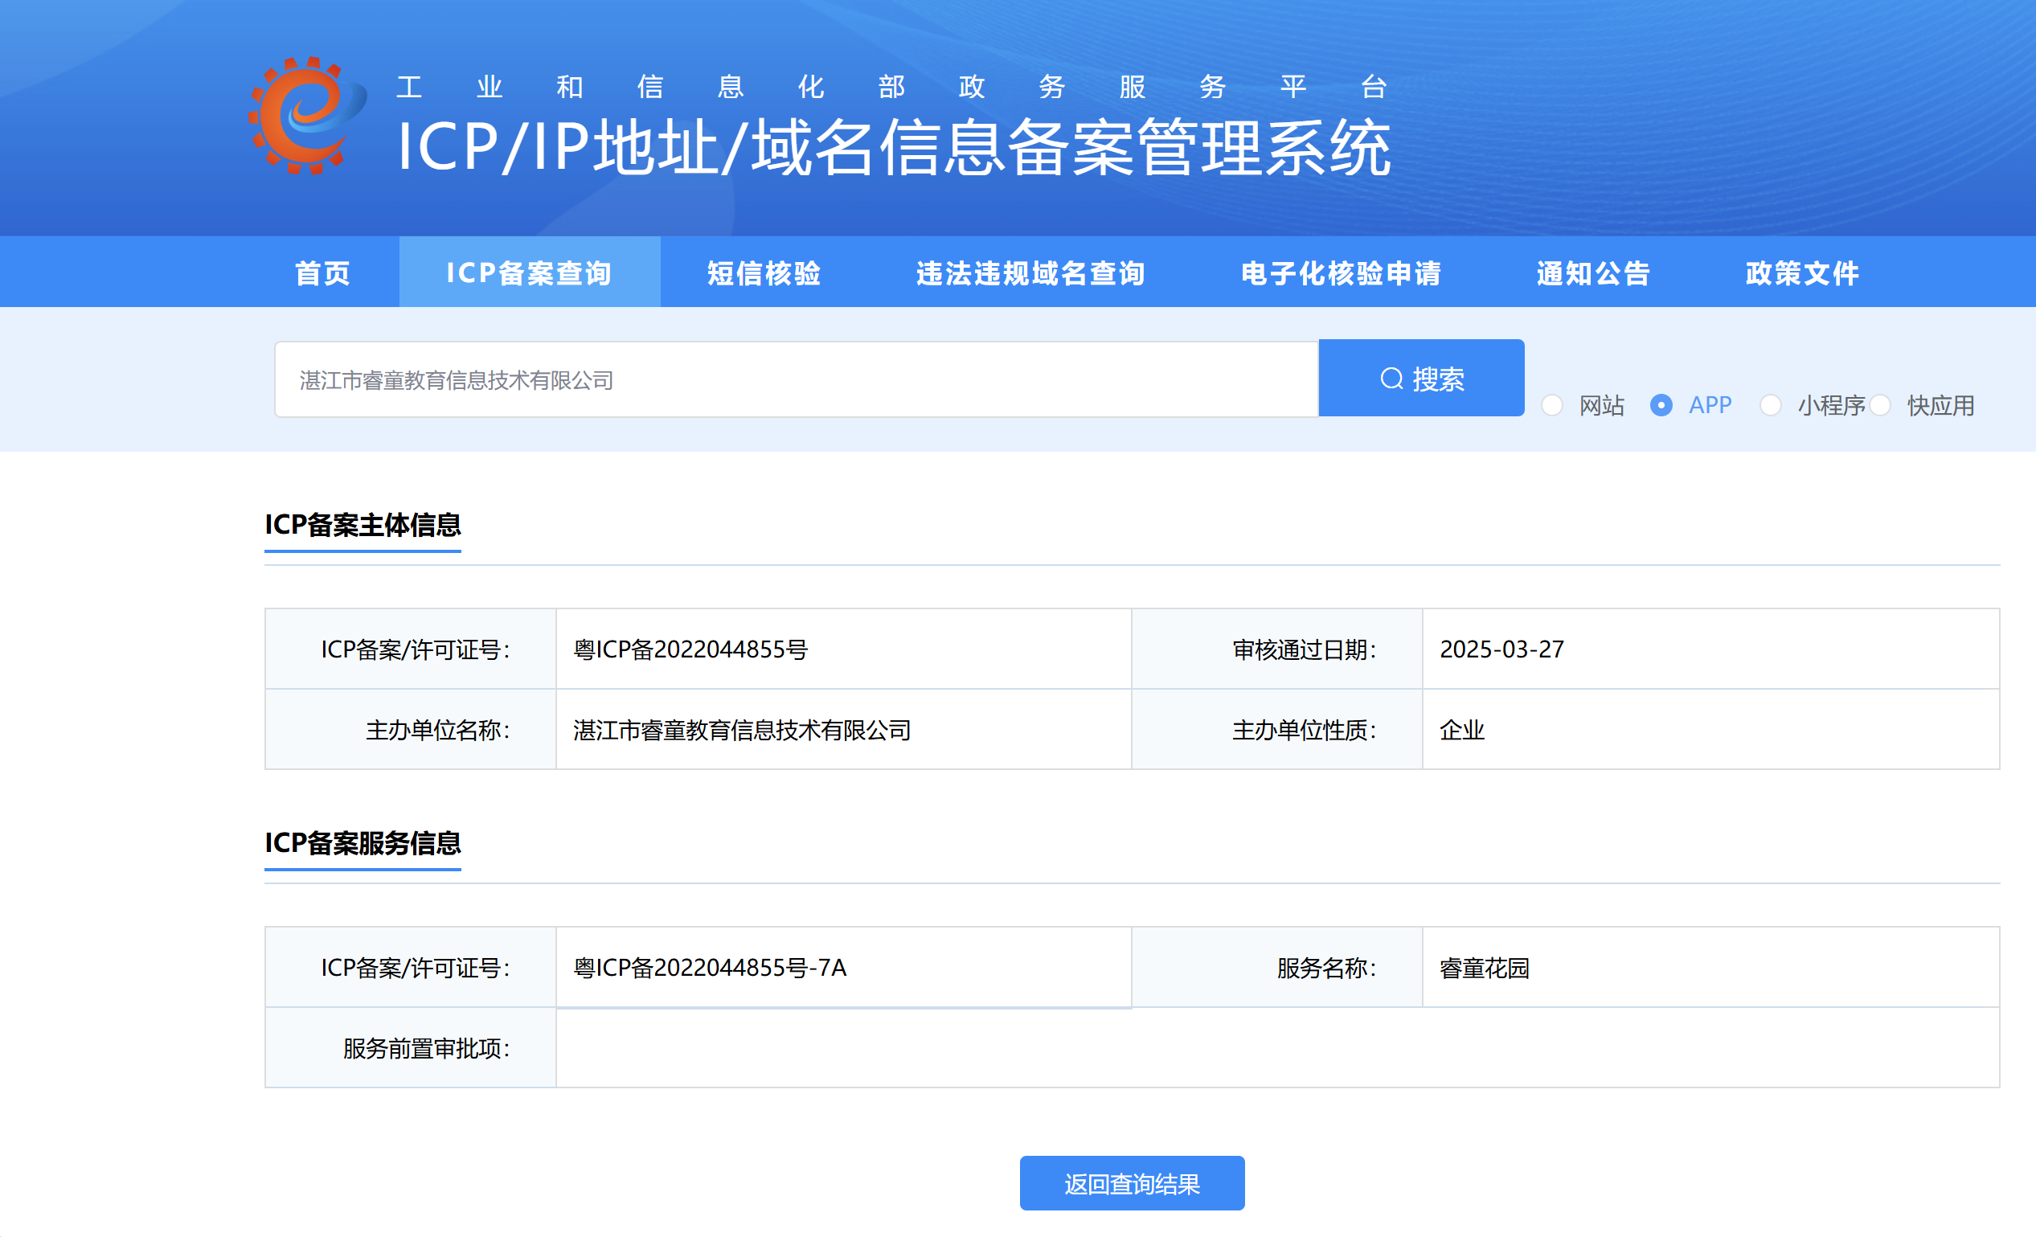
Task: Click the ICP/IP地址/域名信息备案管理系统 title
Action: click(x=893, y=147)
